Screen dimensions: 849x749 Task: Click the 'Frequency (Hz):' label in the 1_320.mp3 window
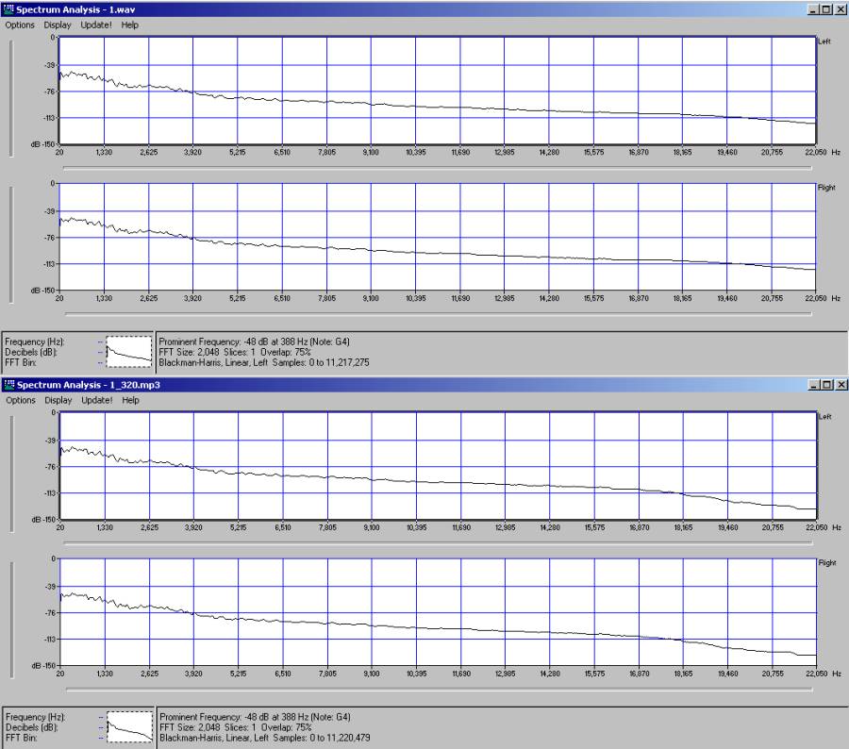click(35, 717)
